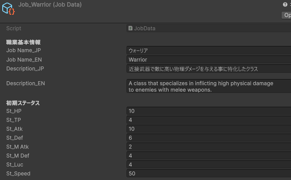Click the St_Speed value field showing 50
The image size is (291, 180).
[208, 174]
